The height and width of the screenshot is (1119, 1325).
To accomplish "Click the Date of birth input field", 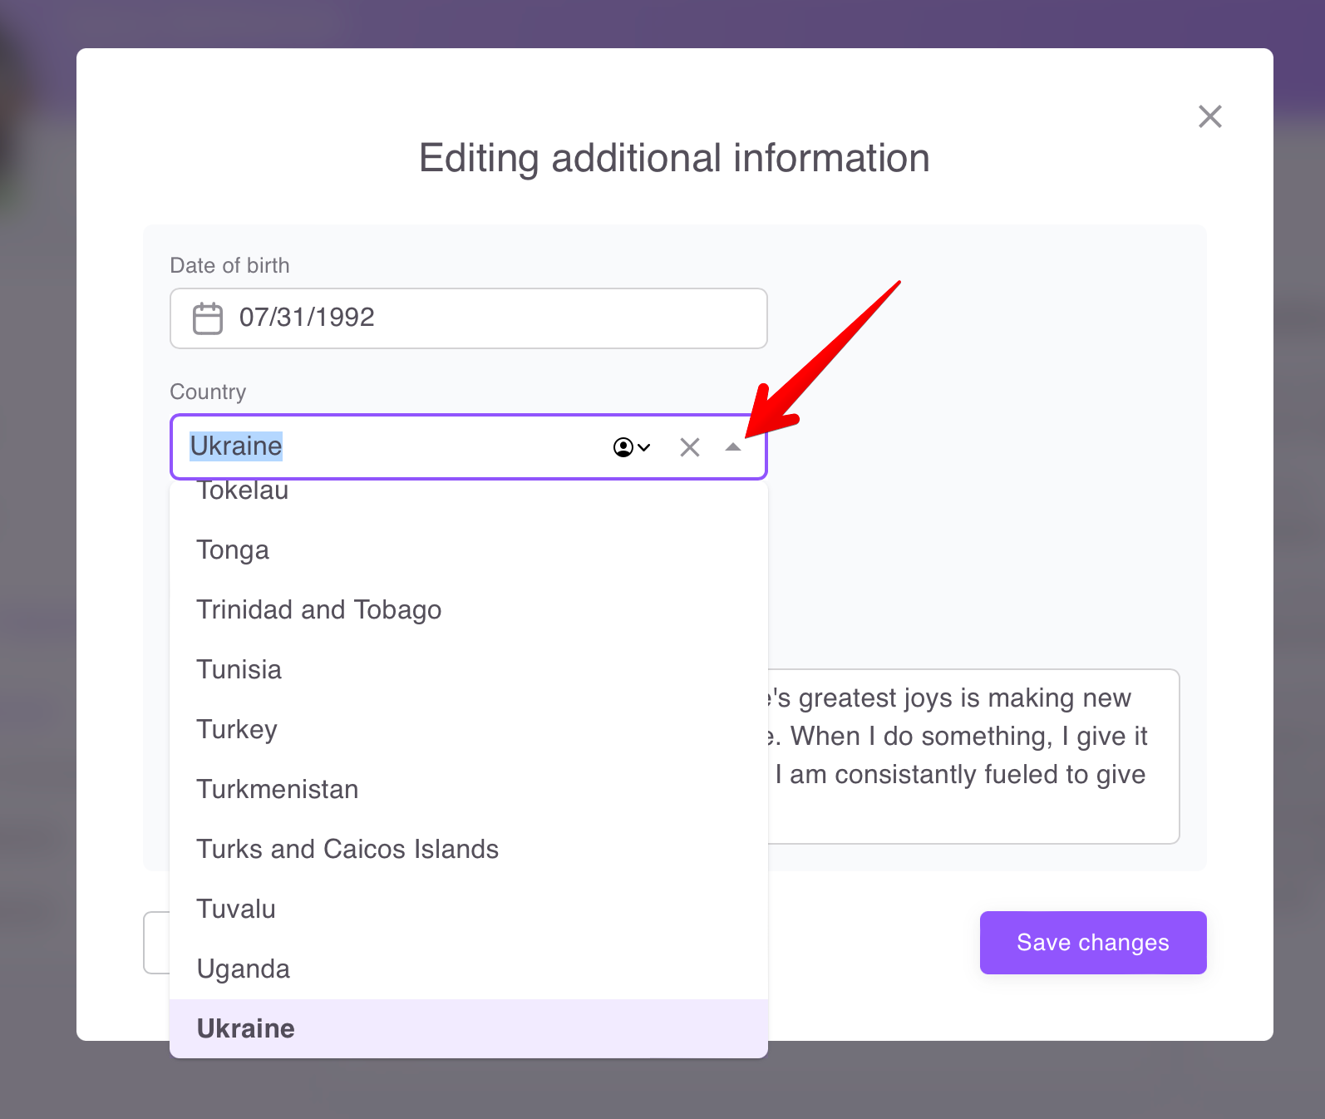I will click(499, 318).
